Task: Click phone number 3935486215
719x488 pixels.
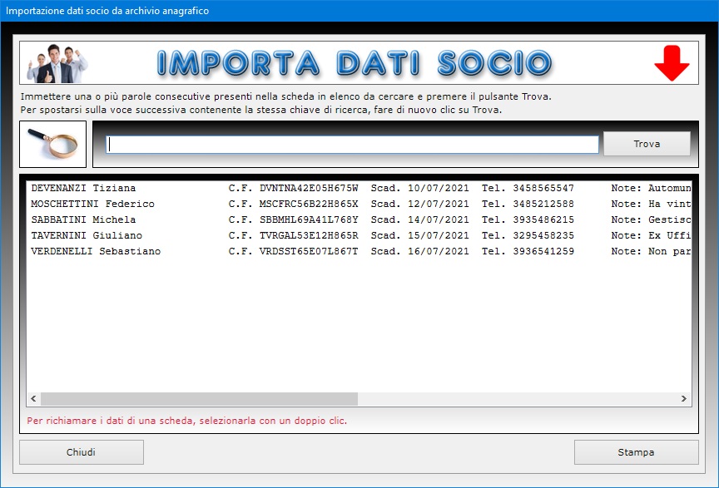Action: point(543,220)
